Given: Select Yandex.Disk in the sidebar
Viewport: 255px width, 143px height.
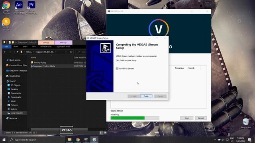Looking at the screenshot, I should pyautogui.click(x=14, y=76).
